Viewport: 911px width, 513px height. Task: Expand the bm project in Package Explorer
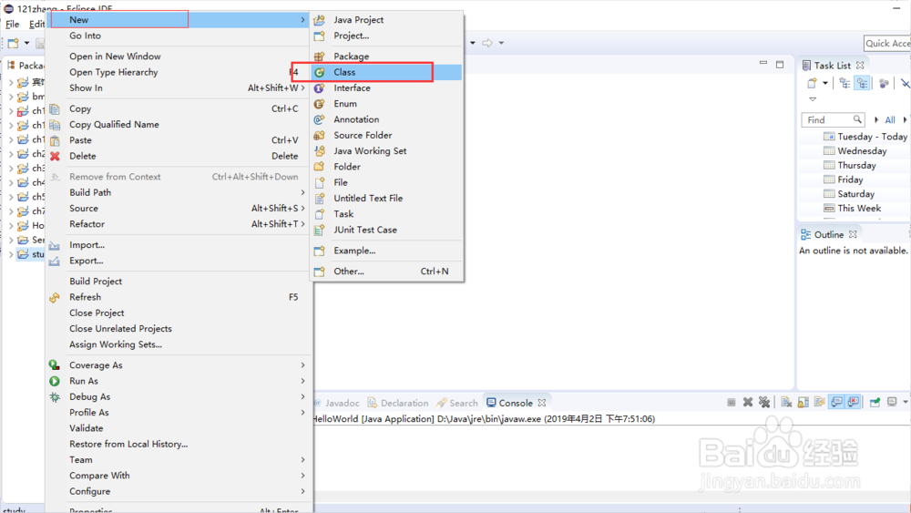click(x=10, y=97)
